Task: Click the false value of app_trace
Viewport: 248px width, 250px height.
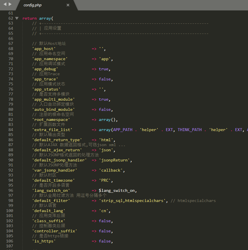Action: point(105,79)
